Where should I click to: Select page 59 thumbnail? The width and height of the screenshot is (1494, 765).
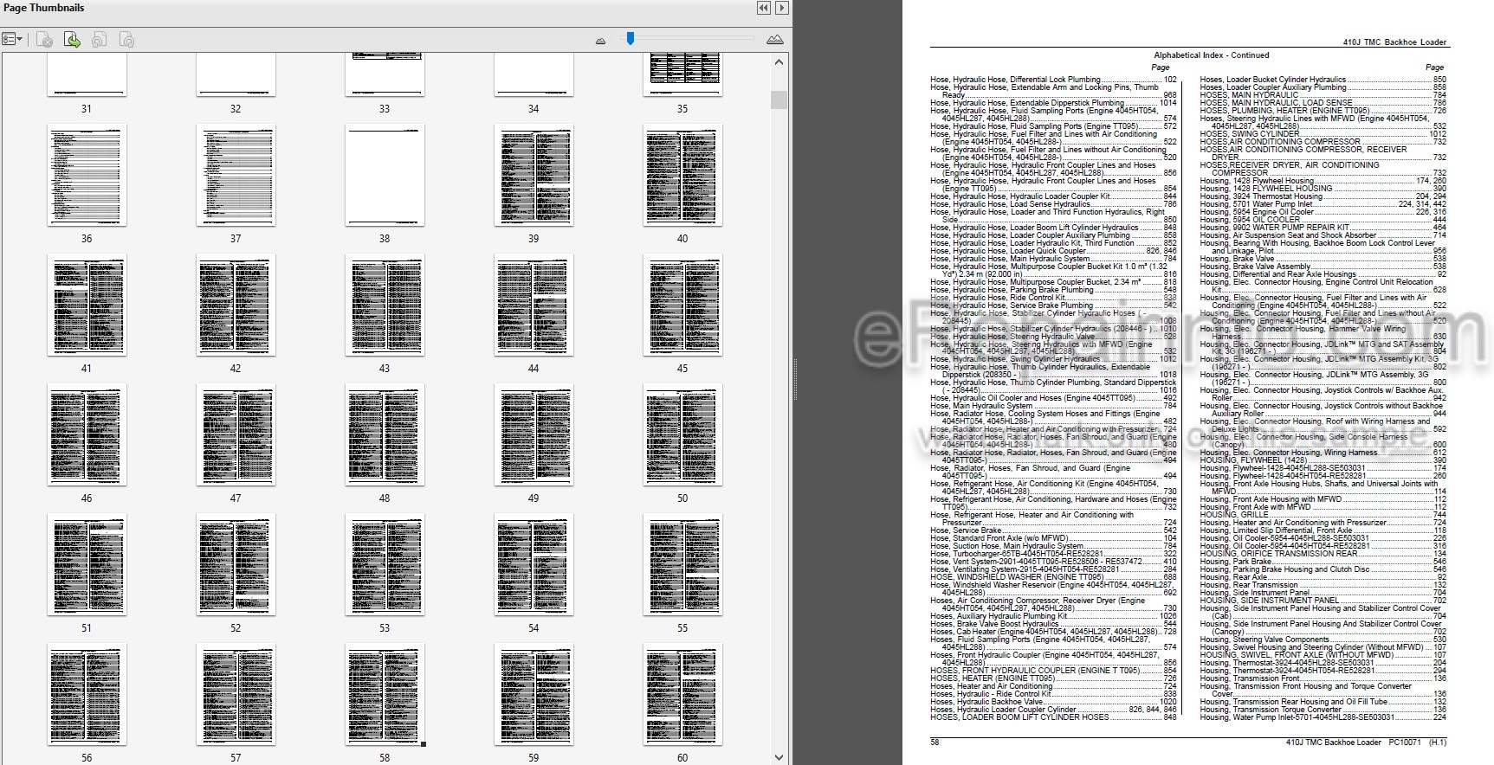(534, 695)
